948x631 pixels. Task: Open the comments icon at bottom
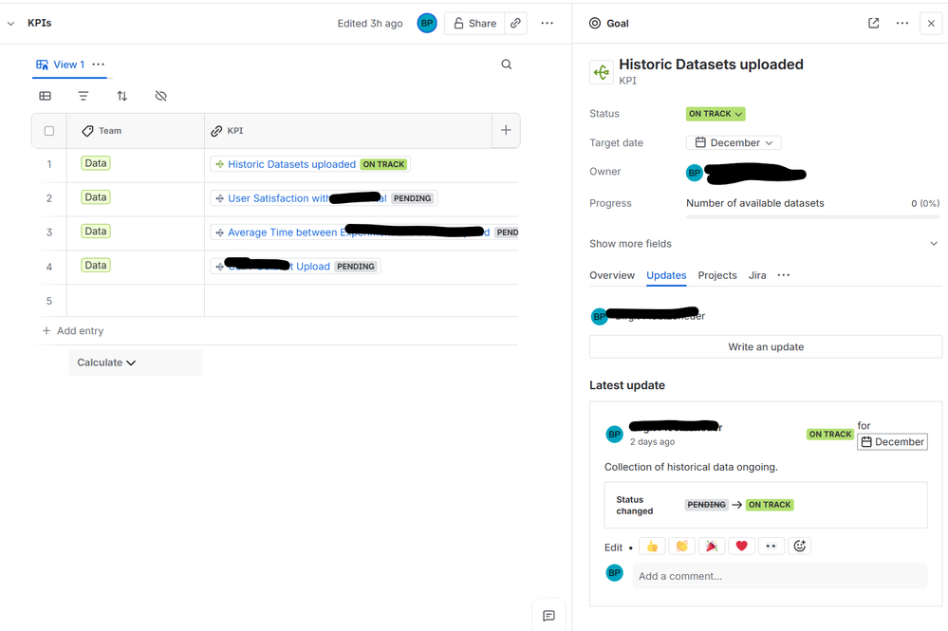(549, 615)
